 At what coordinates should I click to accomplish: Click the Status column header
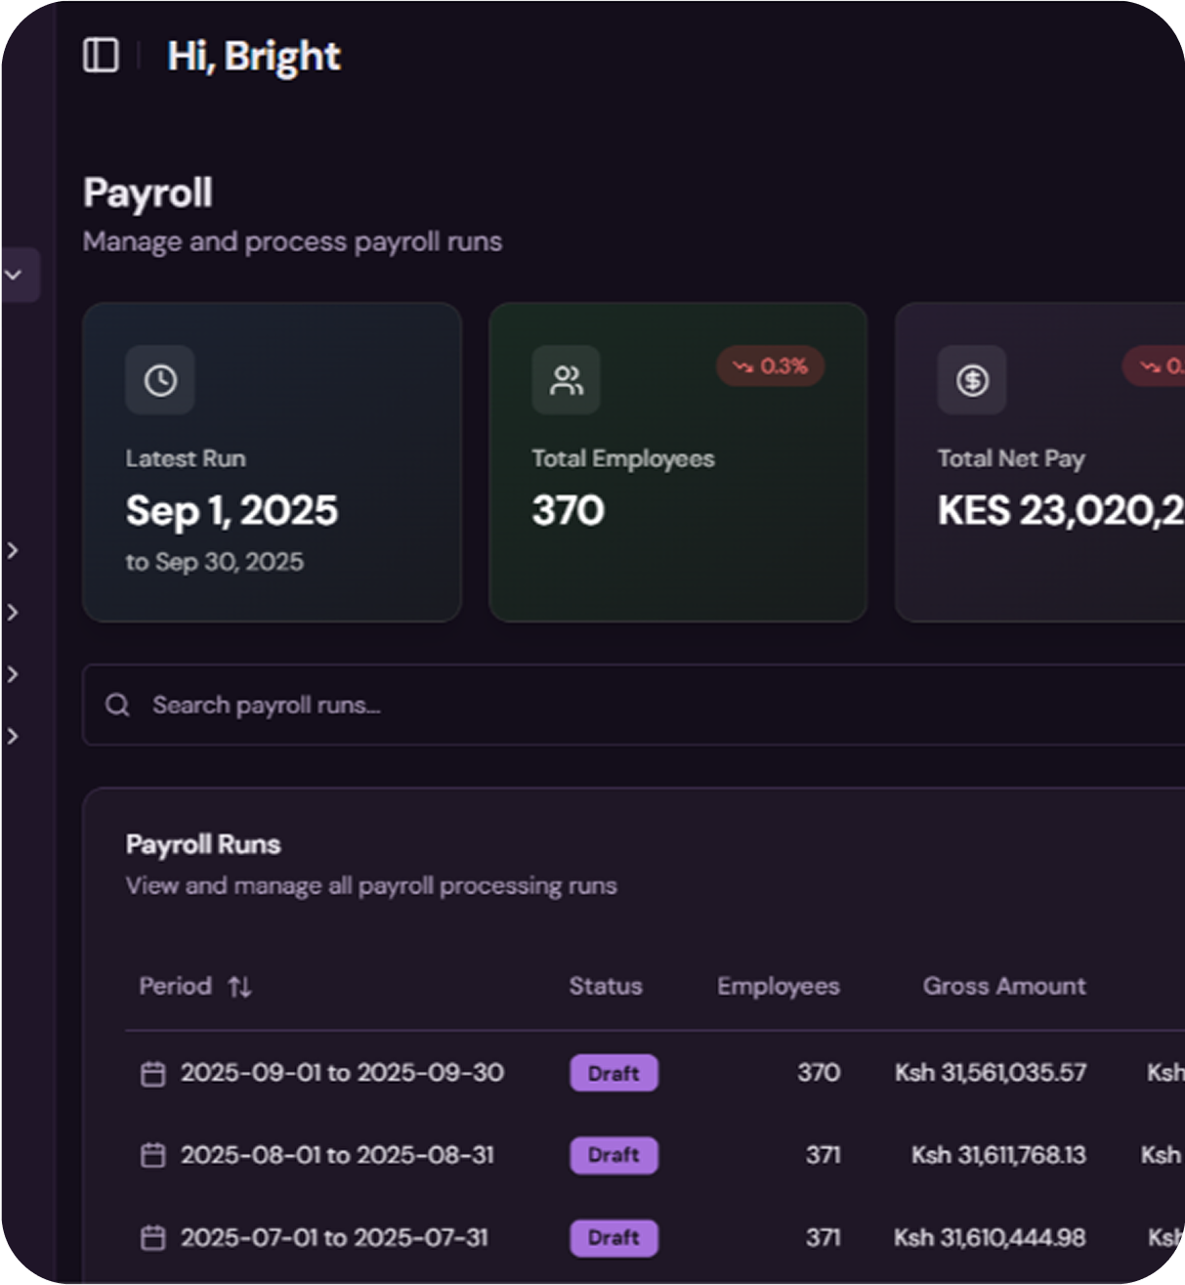coord(606,986)
